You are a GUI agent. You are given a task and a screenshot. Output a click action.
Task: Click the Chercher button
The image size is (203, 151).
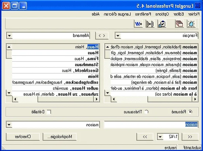point(23,137)
